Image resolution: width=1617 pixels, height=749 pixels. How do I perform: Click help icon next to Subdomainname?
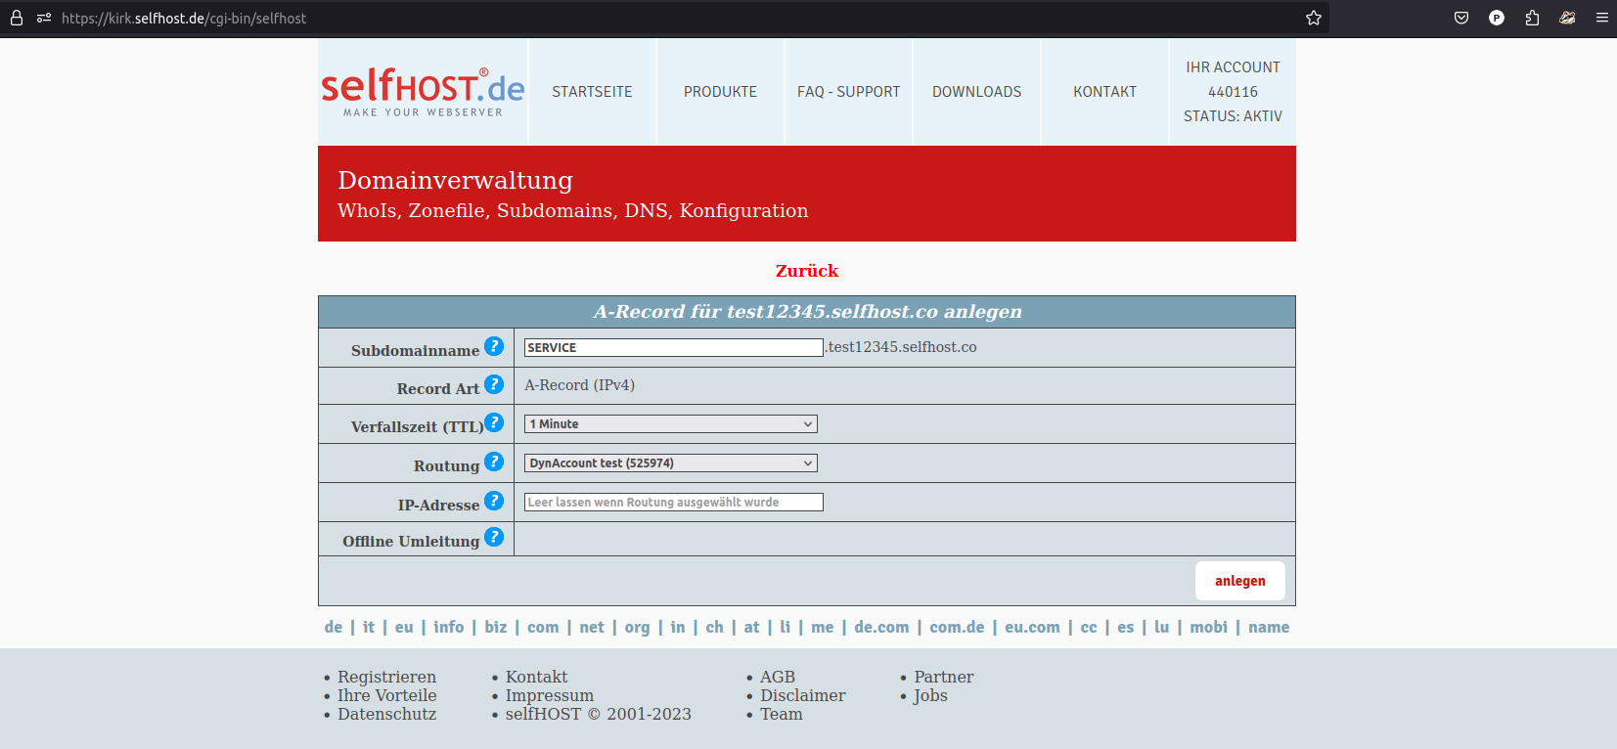tap(494, 346)
